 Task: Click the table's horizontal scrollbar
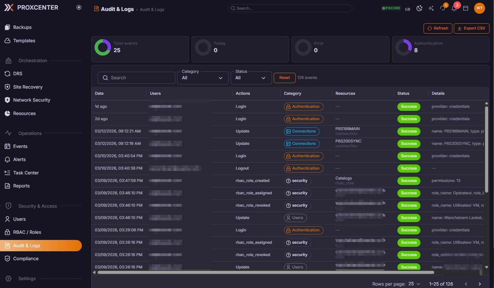coord(265,273)
